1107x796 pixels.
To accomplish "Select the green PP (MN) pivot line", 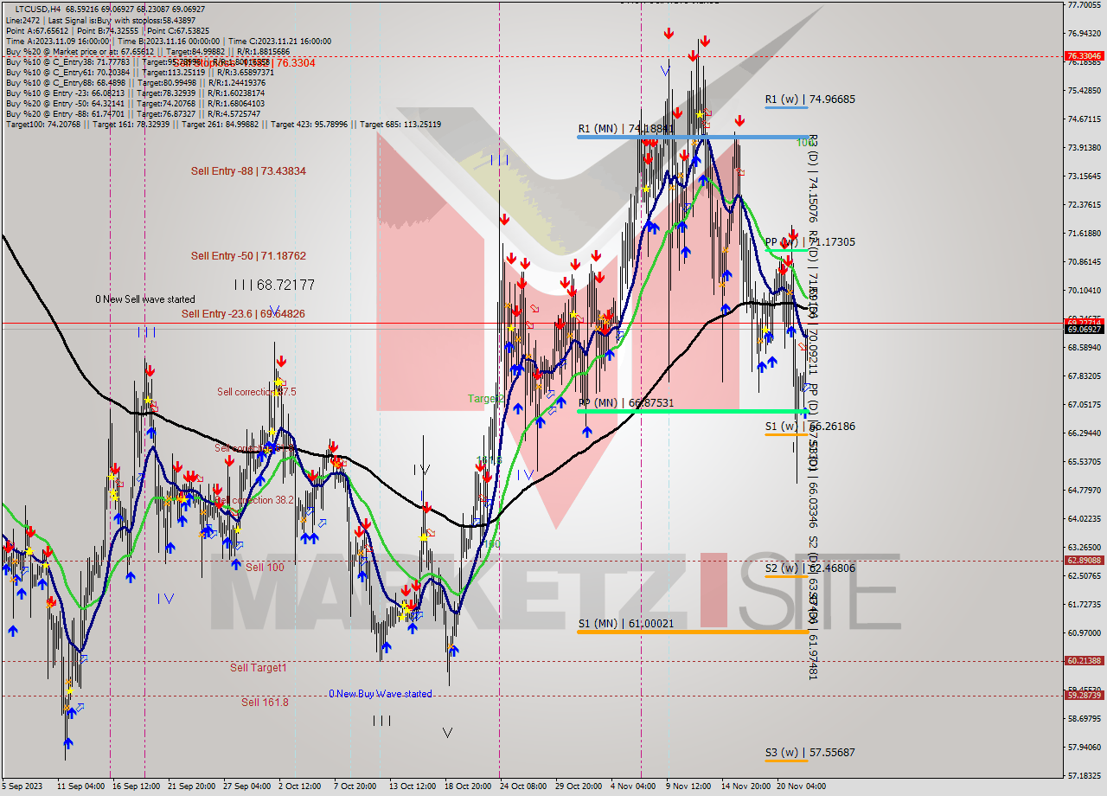I will click(x=692, y=411).
